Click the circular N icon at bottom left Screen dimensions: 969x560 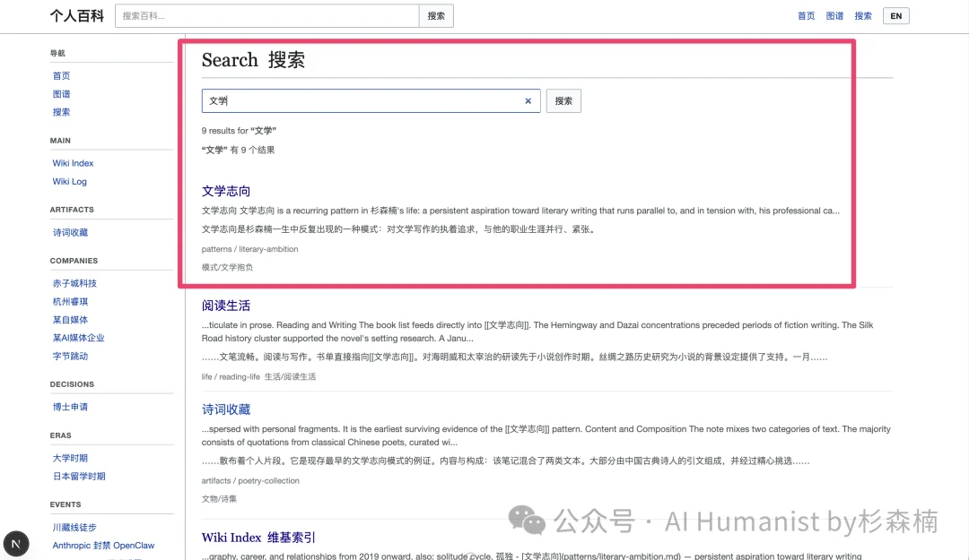(x=17, y=544)
